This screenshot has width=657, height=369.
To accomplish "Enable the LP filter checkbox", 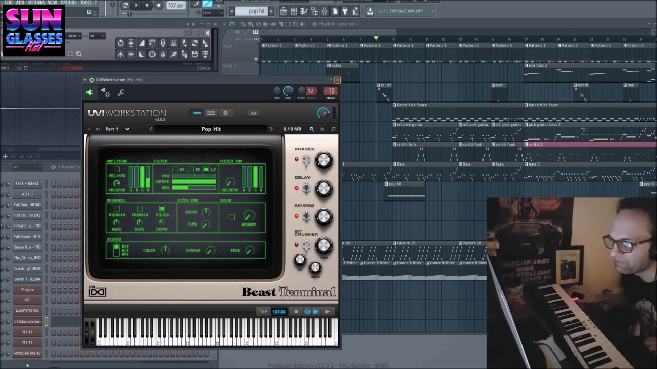I will coord(206,169).
